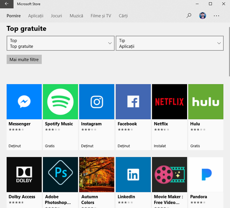This screenshot has width=230, height=208.
Task: Open the Netflix app icon
Action: (x=169, y=102)
